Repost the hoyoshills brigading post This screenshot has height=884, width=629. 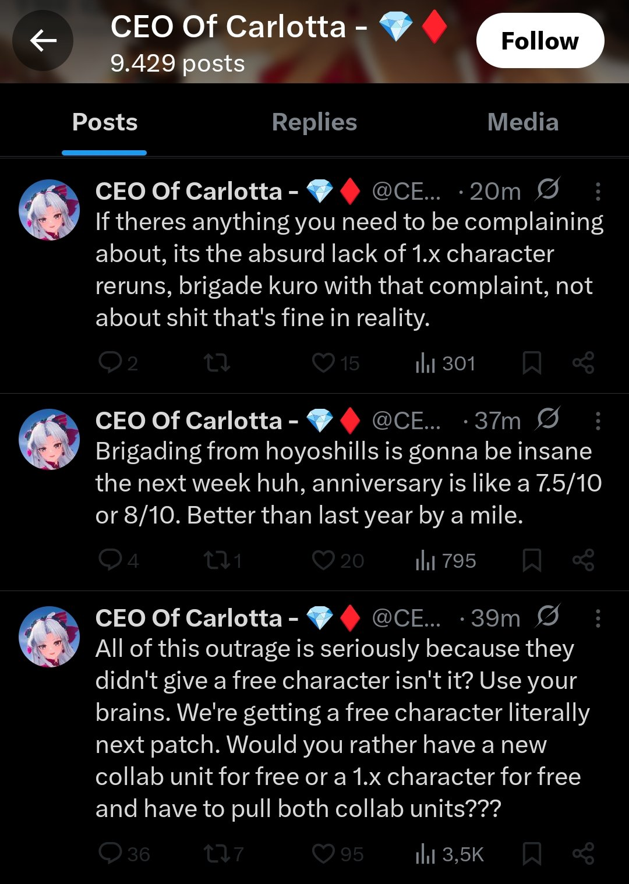point(222,560)
